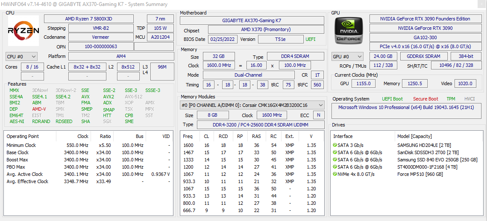
Task: Click the PCIe v4.0 x16 link info field
Action: pos(425,46)
